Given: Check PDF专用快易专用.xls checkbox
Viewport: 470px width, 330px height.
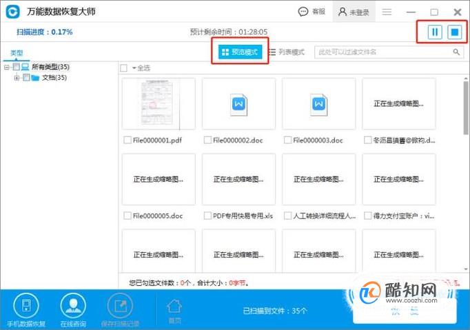Looking at the screenshot, I should coord(207,216).
